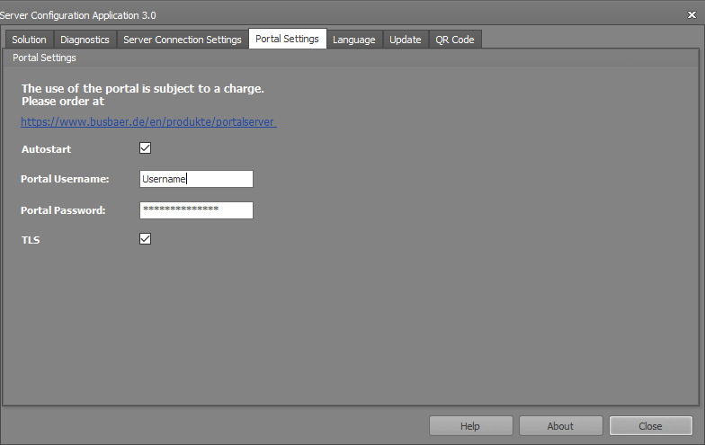
Task: Click the 'Autostart' label text
Action: pyautogui.click(x=47, y=149)
